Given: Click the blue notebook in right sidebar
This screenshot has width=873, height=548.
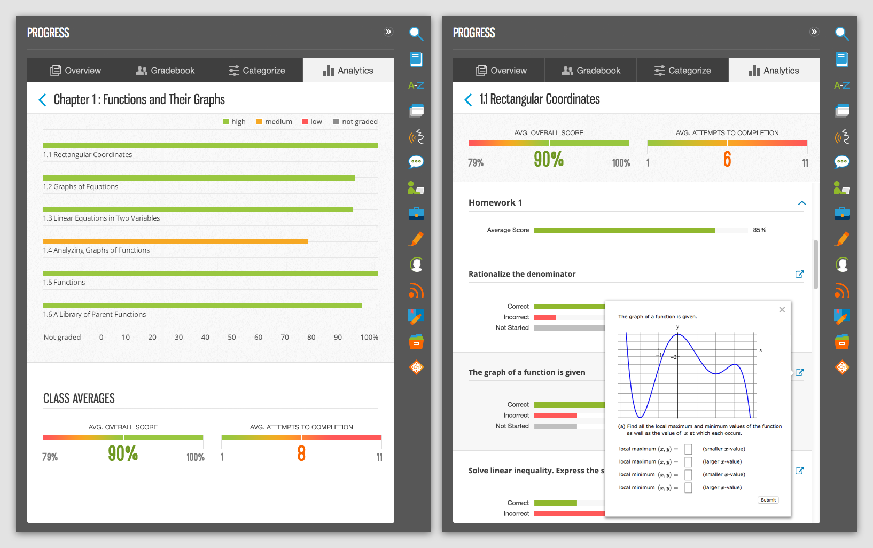Looking at the screenshot, I should [x=841, y=59].
